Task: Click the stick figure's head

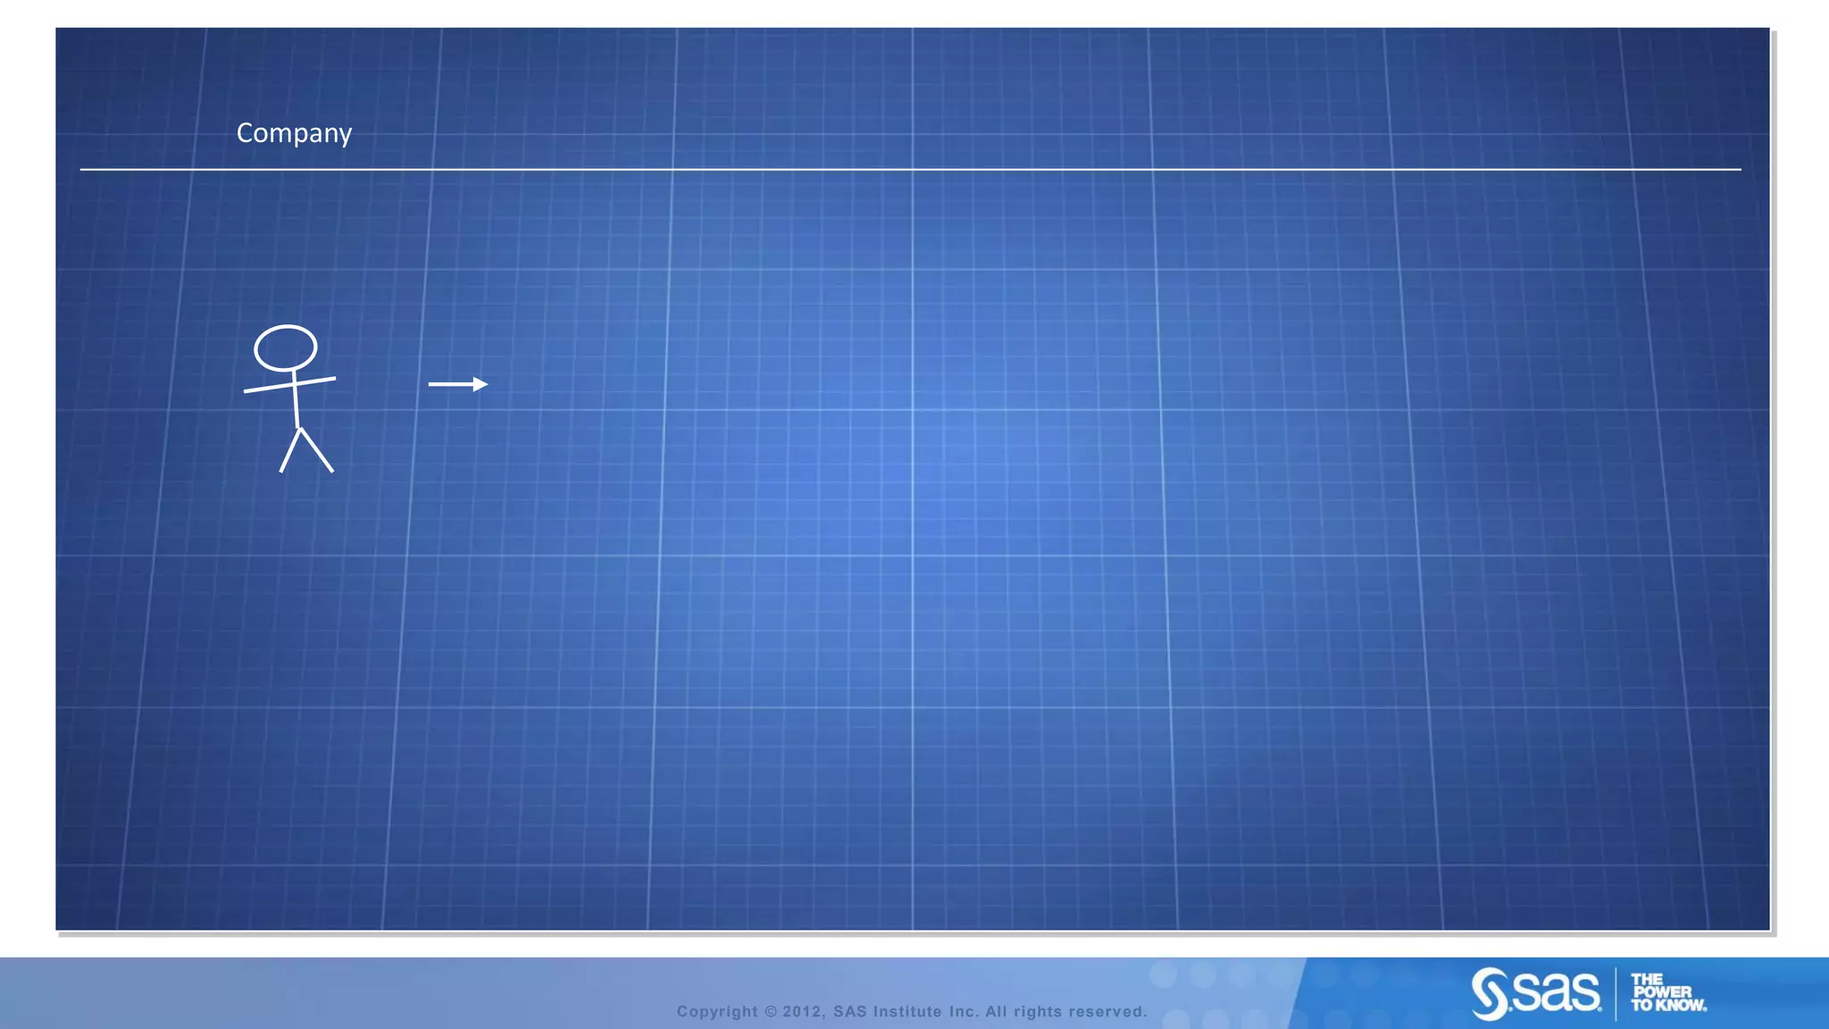Action: [x=285, y=347]
